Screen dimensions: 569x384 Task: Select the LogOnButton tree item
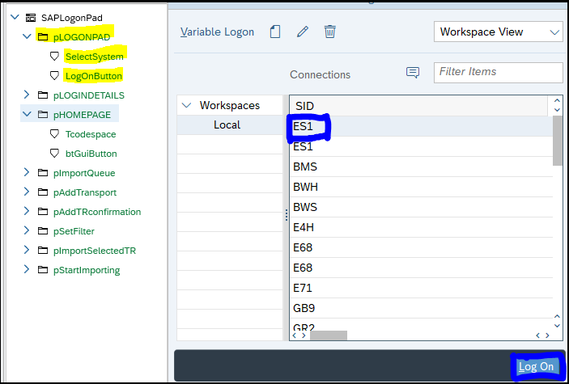[x=94, y=76]
